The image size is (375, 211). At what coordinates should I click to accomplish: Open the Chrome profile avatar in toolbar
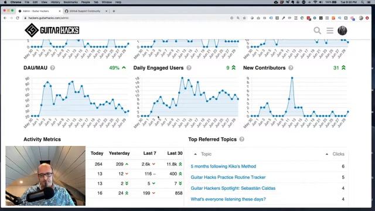pos(361,18)
